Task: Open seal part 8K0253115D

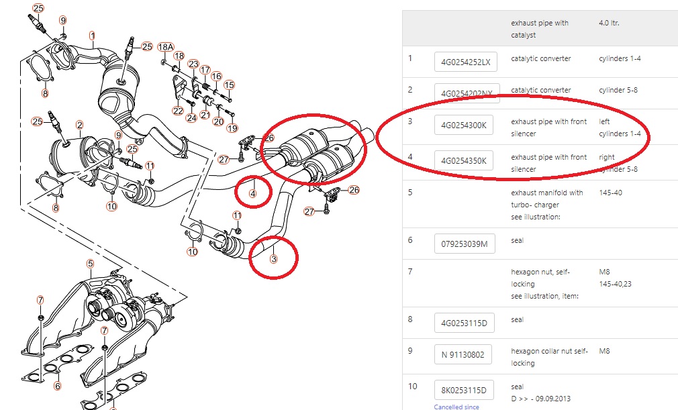Action: 464,390
